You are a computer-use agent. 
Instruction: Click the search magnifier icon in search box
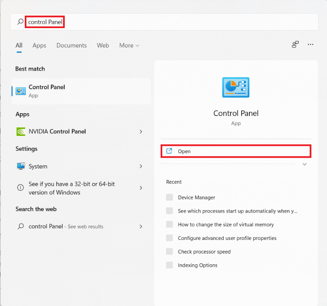[x=20, y=22]
